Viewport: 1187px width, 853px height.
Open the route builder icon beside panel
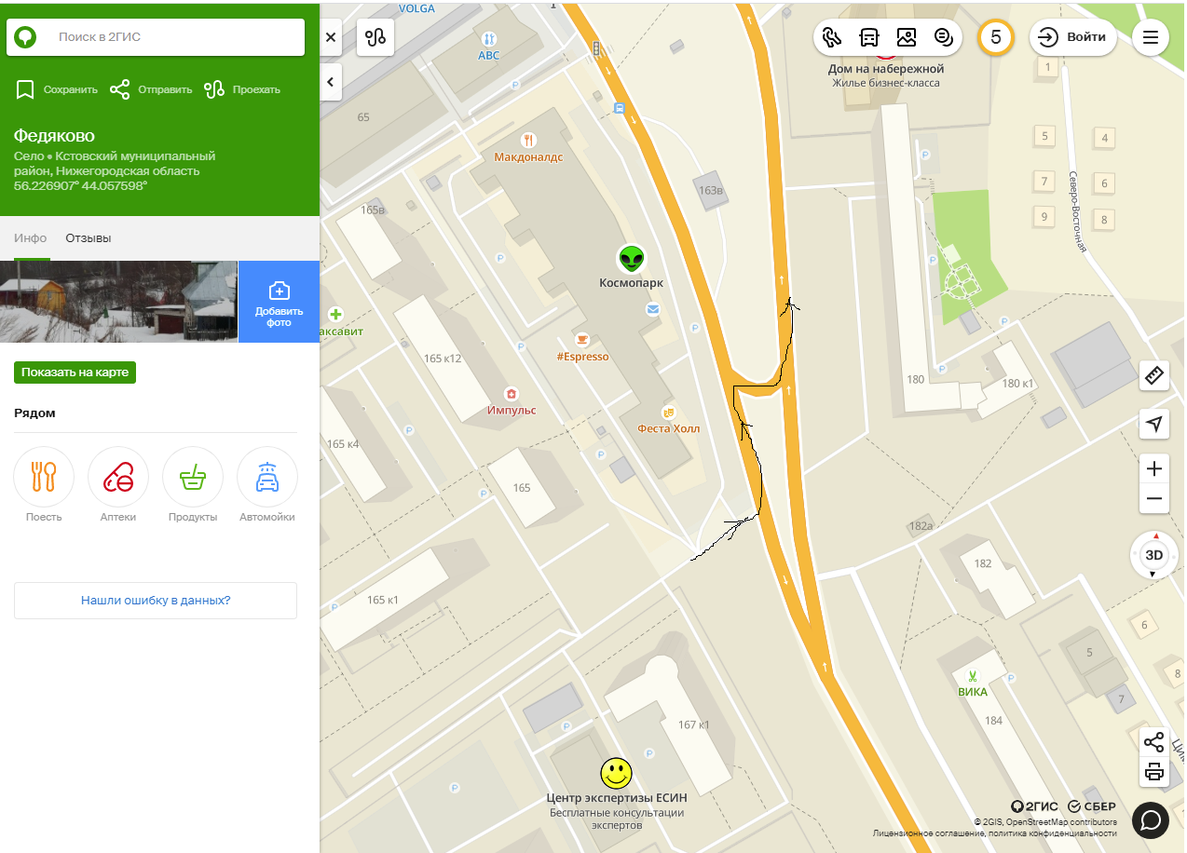tap(375, 37)
